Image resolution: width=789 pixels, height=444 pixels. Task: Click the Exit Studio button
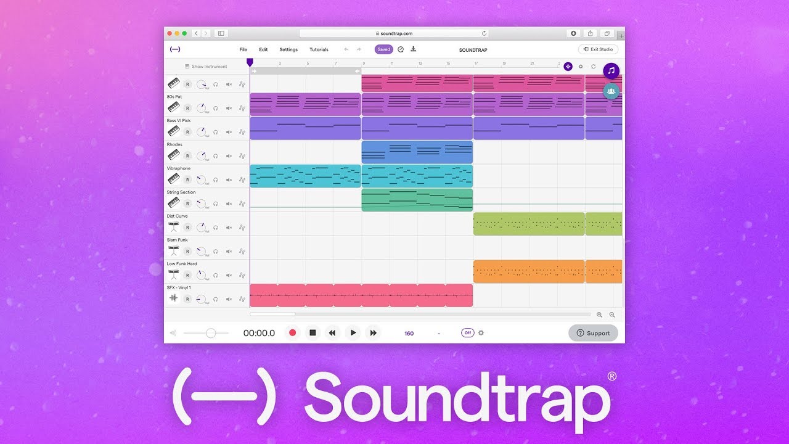598,49
